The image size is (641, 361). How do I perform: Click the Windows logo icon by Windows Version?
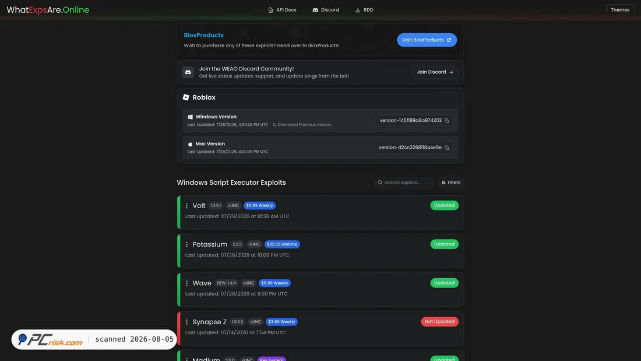pos(190,117)
